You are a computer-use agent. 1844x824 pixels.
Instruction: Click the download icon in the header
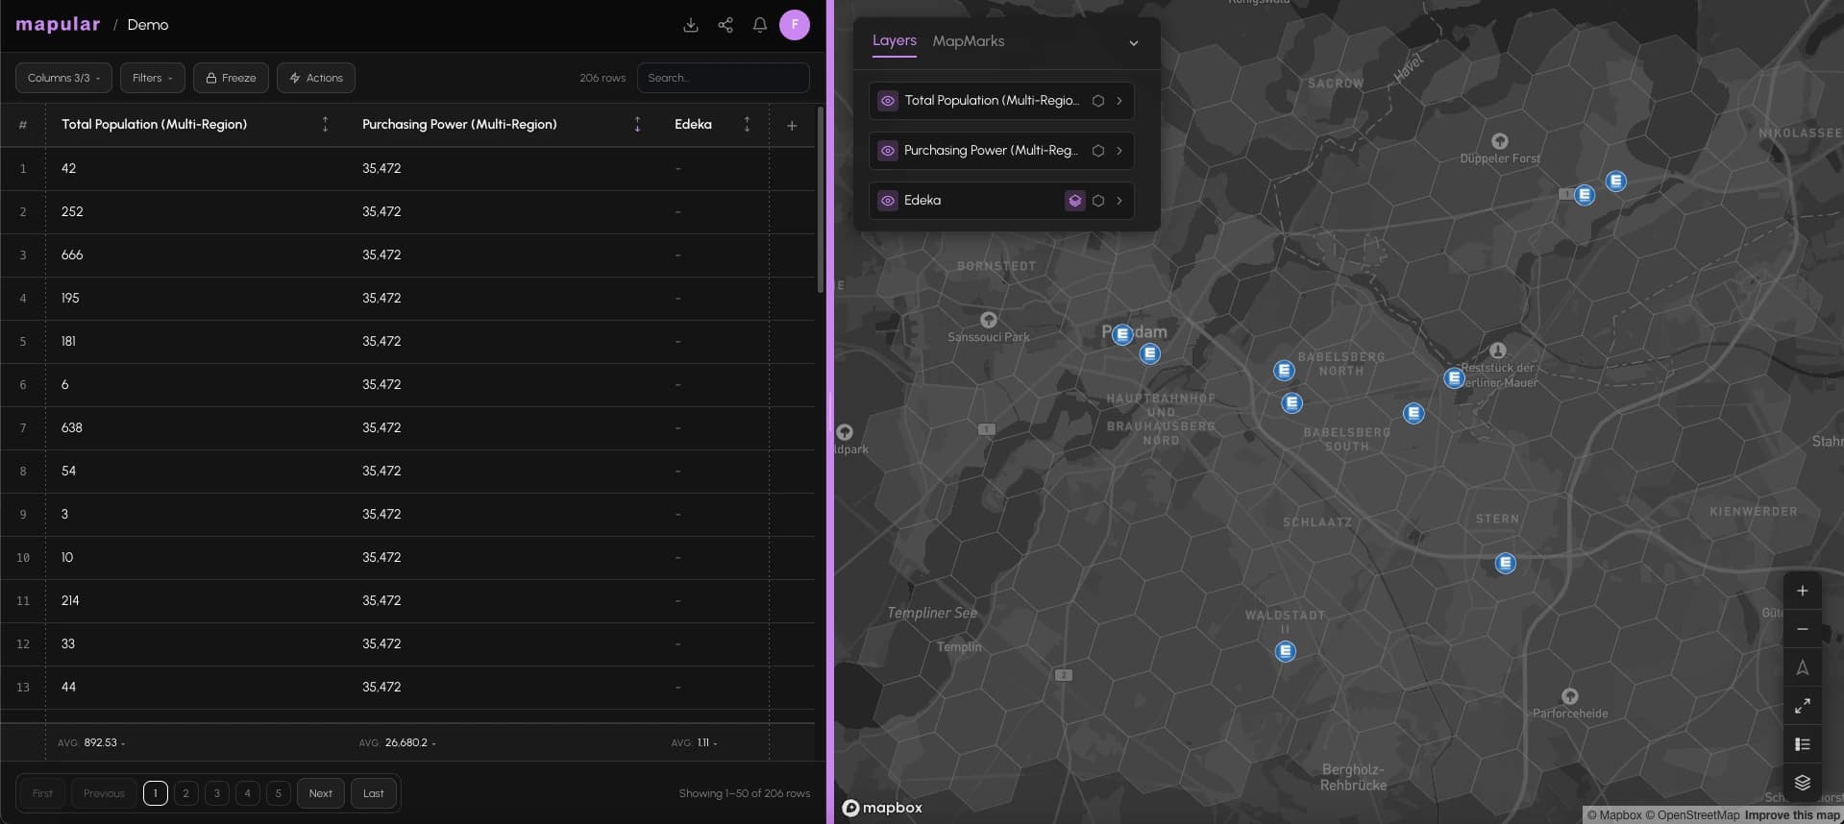point(690,25)
